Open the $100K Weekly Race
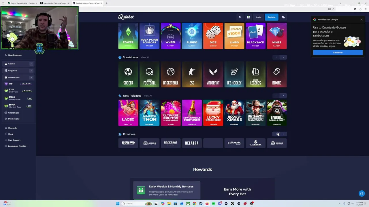 coord(18,98)
